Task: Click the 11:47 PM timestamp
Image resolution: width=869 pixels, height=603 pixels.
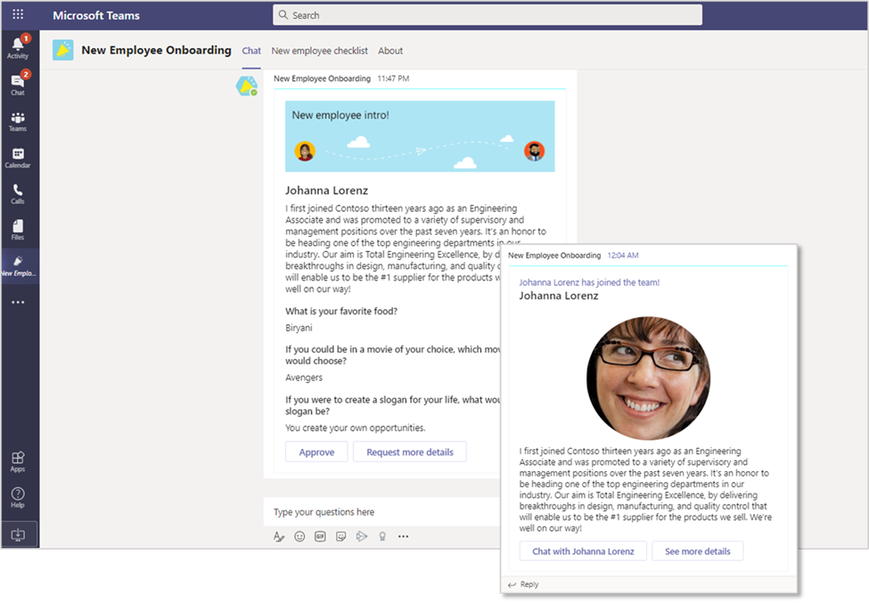Action: click(x=393, y=78)
